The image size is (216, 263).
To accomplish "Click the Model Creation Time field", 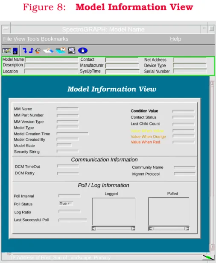I will 73,134.
